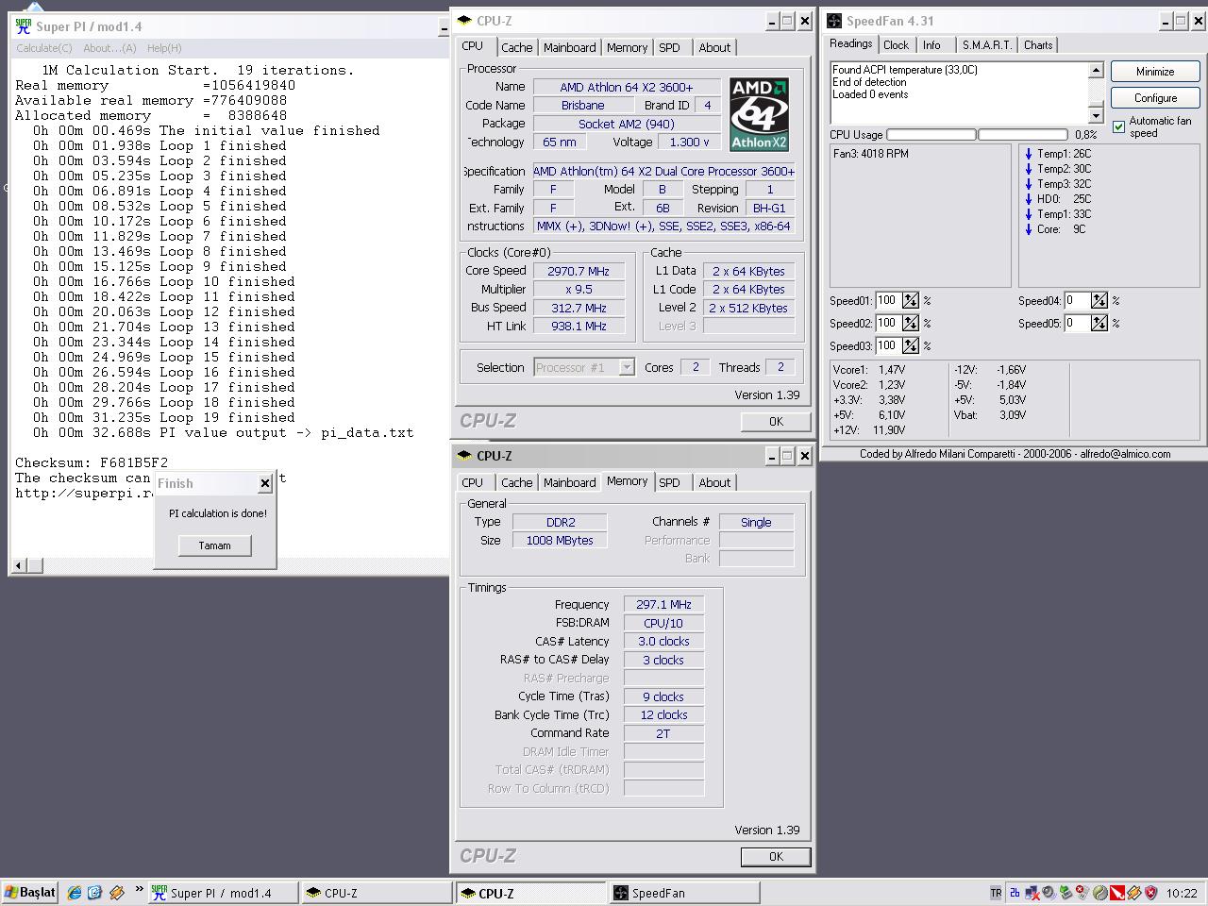Click the Fan3: 4018 RPM reading
1208x906 pixels.
(x=871, y=154)
